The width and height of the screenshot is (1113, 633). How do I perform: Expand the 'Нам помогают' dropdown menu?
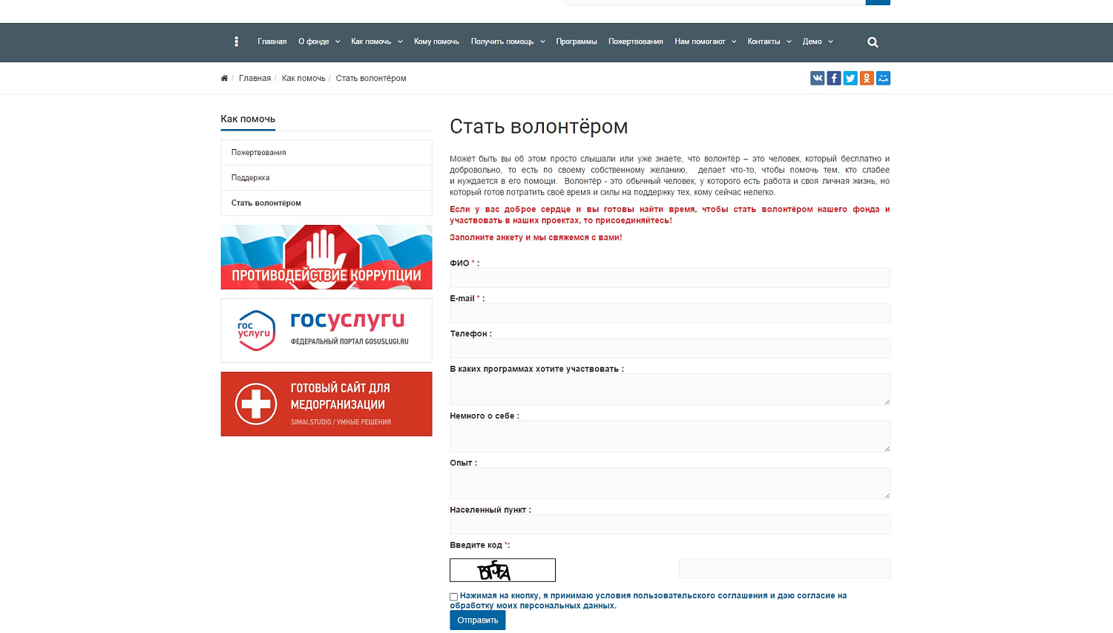coord(705,42)
